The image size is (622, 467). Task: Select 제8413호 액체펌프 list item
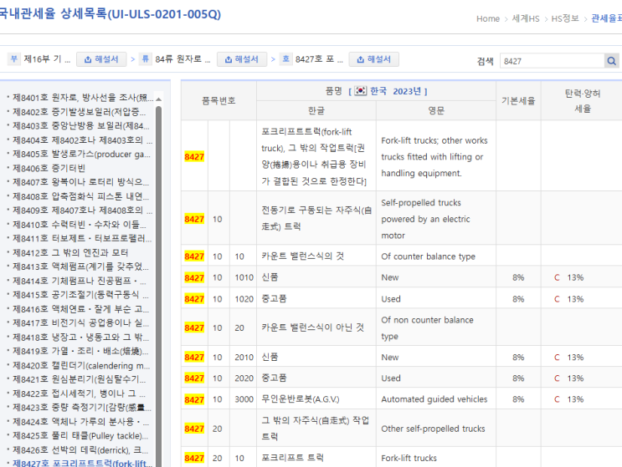pyautogui.click(x=80, y=266)
